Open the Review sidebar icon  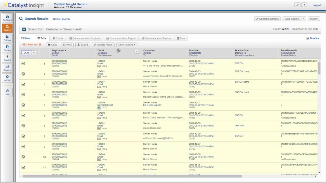pyautogui.click(x=7, y=48)
